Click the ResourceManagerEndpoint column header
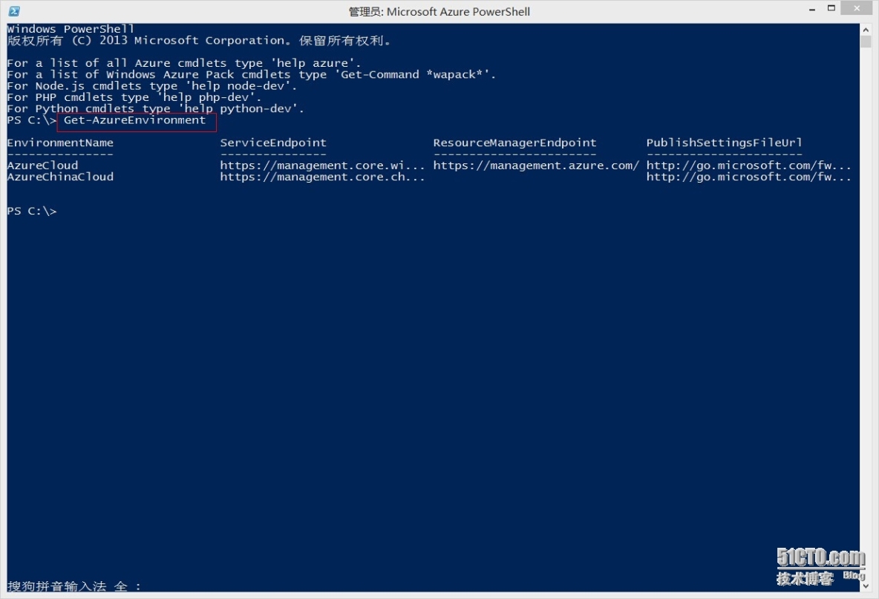879x599 pixels. click(514, 143)
